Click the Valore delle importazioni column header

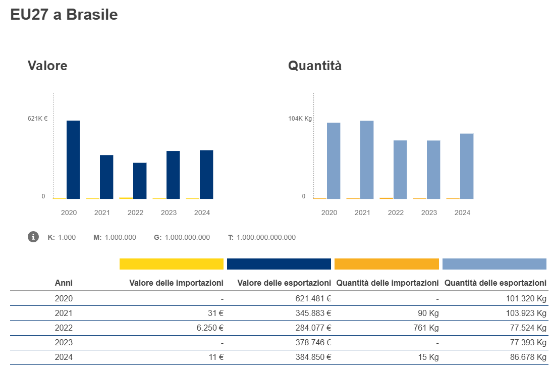176,283
